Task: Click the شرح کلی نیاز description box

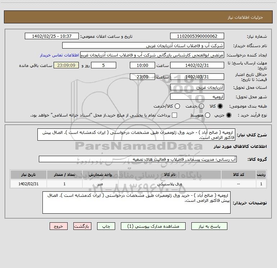Action: pyautogui.click(x=136, y=135)
